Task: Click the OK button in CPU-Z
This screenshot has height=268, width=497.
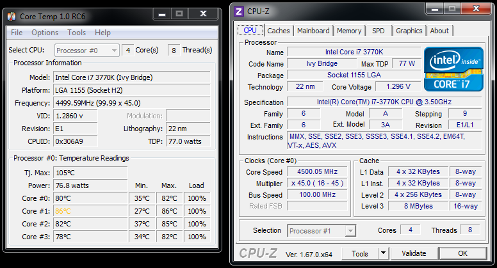Action: pos(462,253)
